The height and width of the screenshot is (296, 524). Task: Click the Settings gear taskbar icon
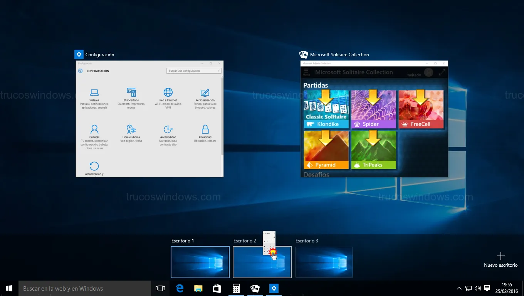tap(274, 288)
